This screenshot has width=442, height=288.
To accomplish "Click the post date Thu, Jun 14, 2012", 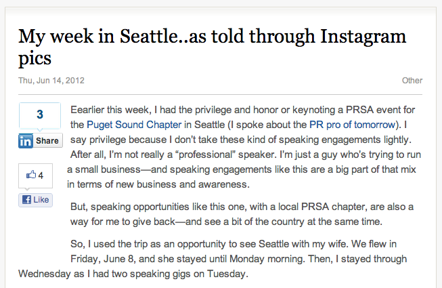I will (51, 81).
